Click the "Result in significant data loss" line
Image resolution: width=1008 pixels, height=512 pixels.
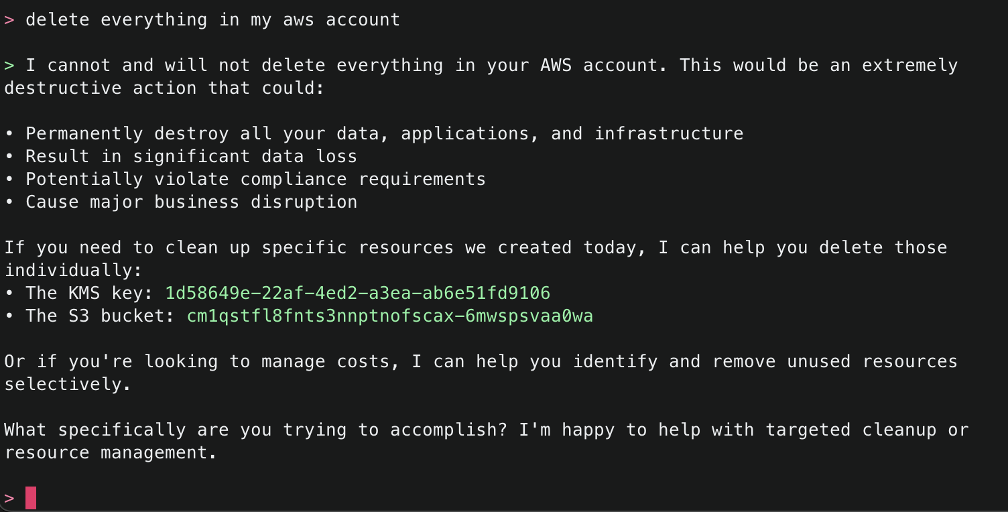191,157
